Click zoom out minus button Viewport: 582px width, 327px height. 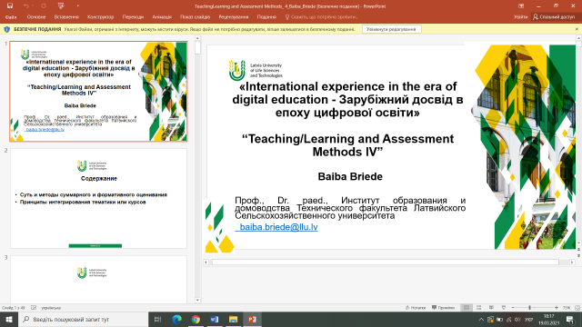click(x=513, y=308)
